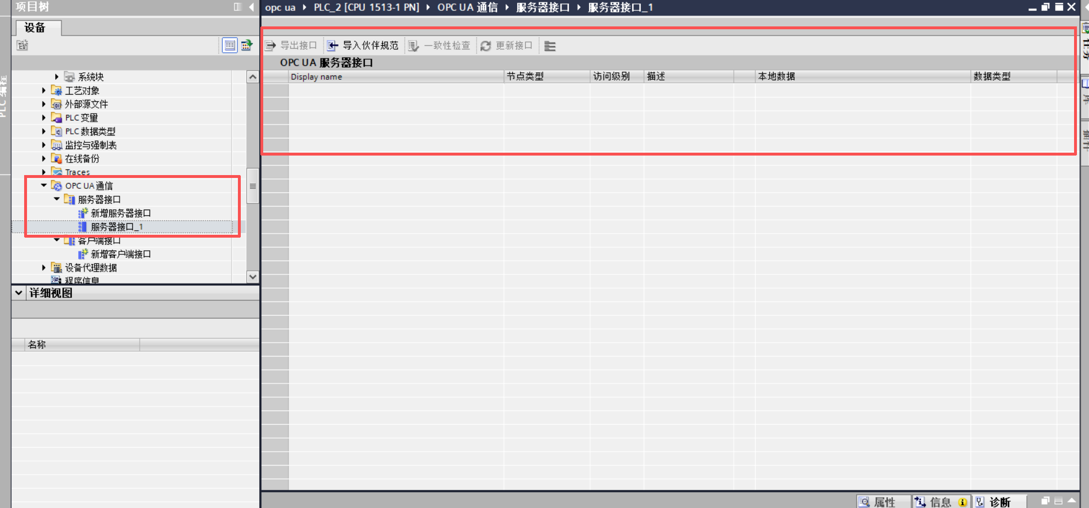Click the 服务器接口 folder icon
Image resolution: width=1089 pixels, height=508 pixels.
tap(70, 199)
